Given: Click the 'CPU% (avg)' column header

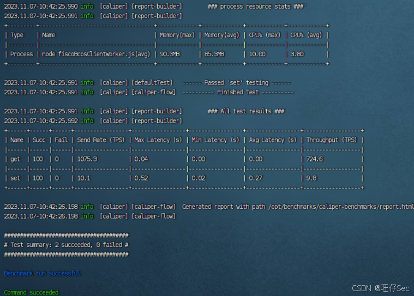Looking at the screenshot, I should coord(307,35).
